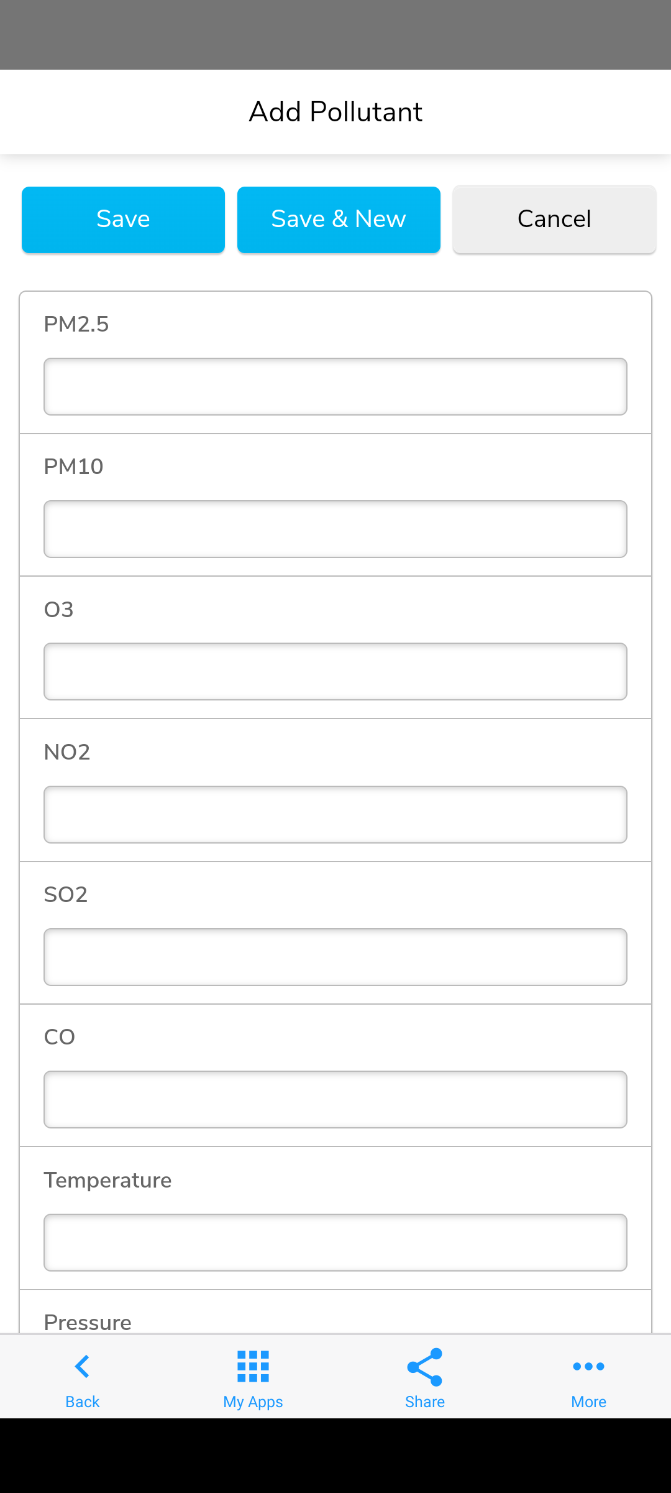The height and width of the screenshot is (1493, 671).
Task: Tap the Share label in the bottom bar
Action: [424, 1402]
